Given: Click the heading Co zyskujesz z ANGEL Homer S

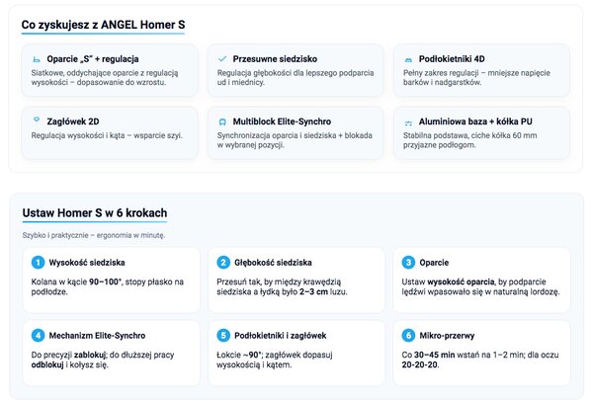Looking at the screenshot, I should 103,25.
